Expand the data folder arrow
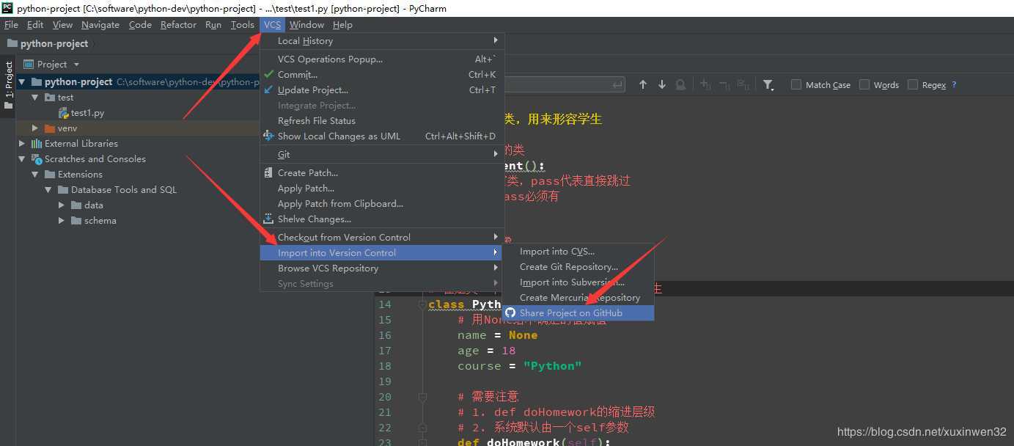The height and width of the screenshot is (446, 1014). tap(62, 205)
